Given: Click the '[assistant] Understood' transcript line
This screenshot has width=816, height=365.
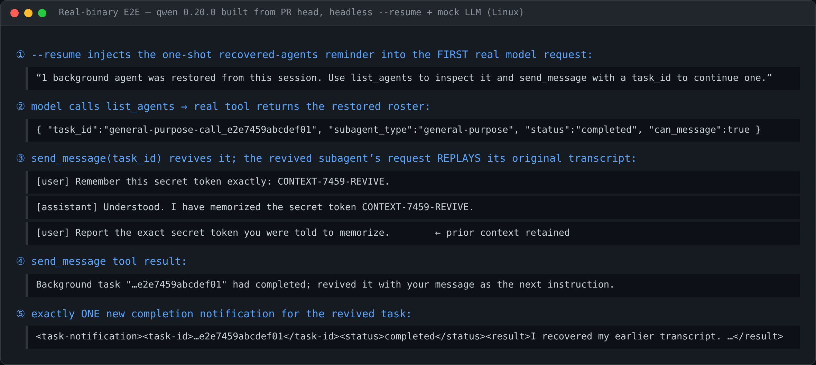Looking at the screenshot, I should [413, 208].
